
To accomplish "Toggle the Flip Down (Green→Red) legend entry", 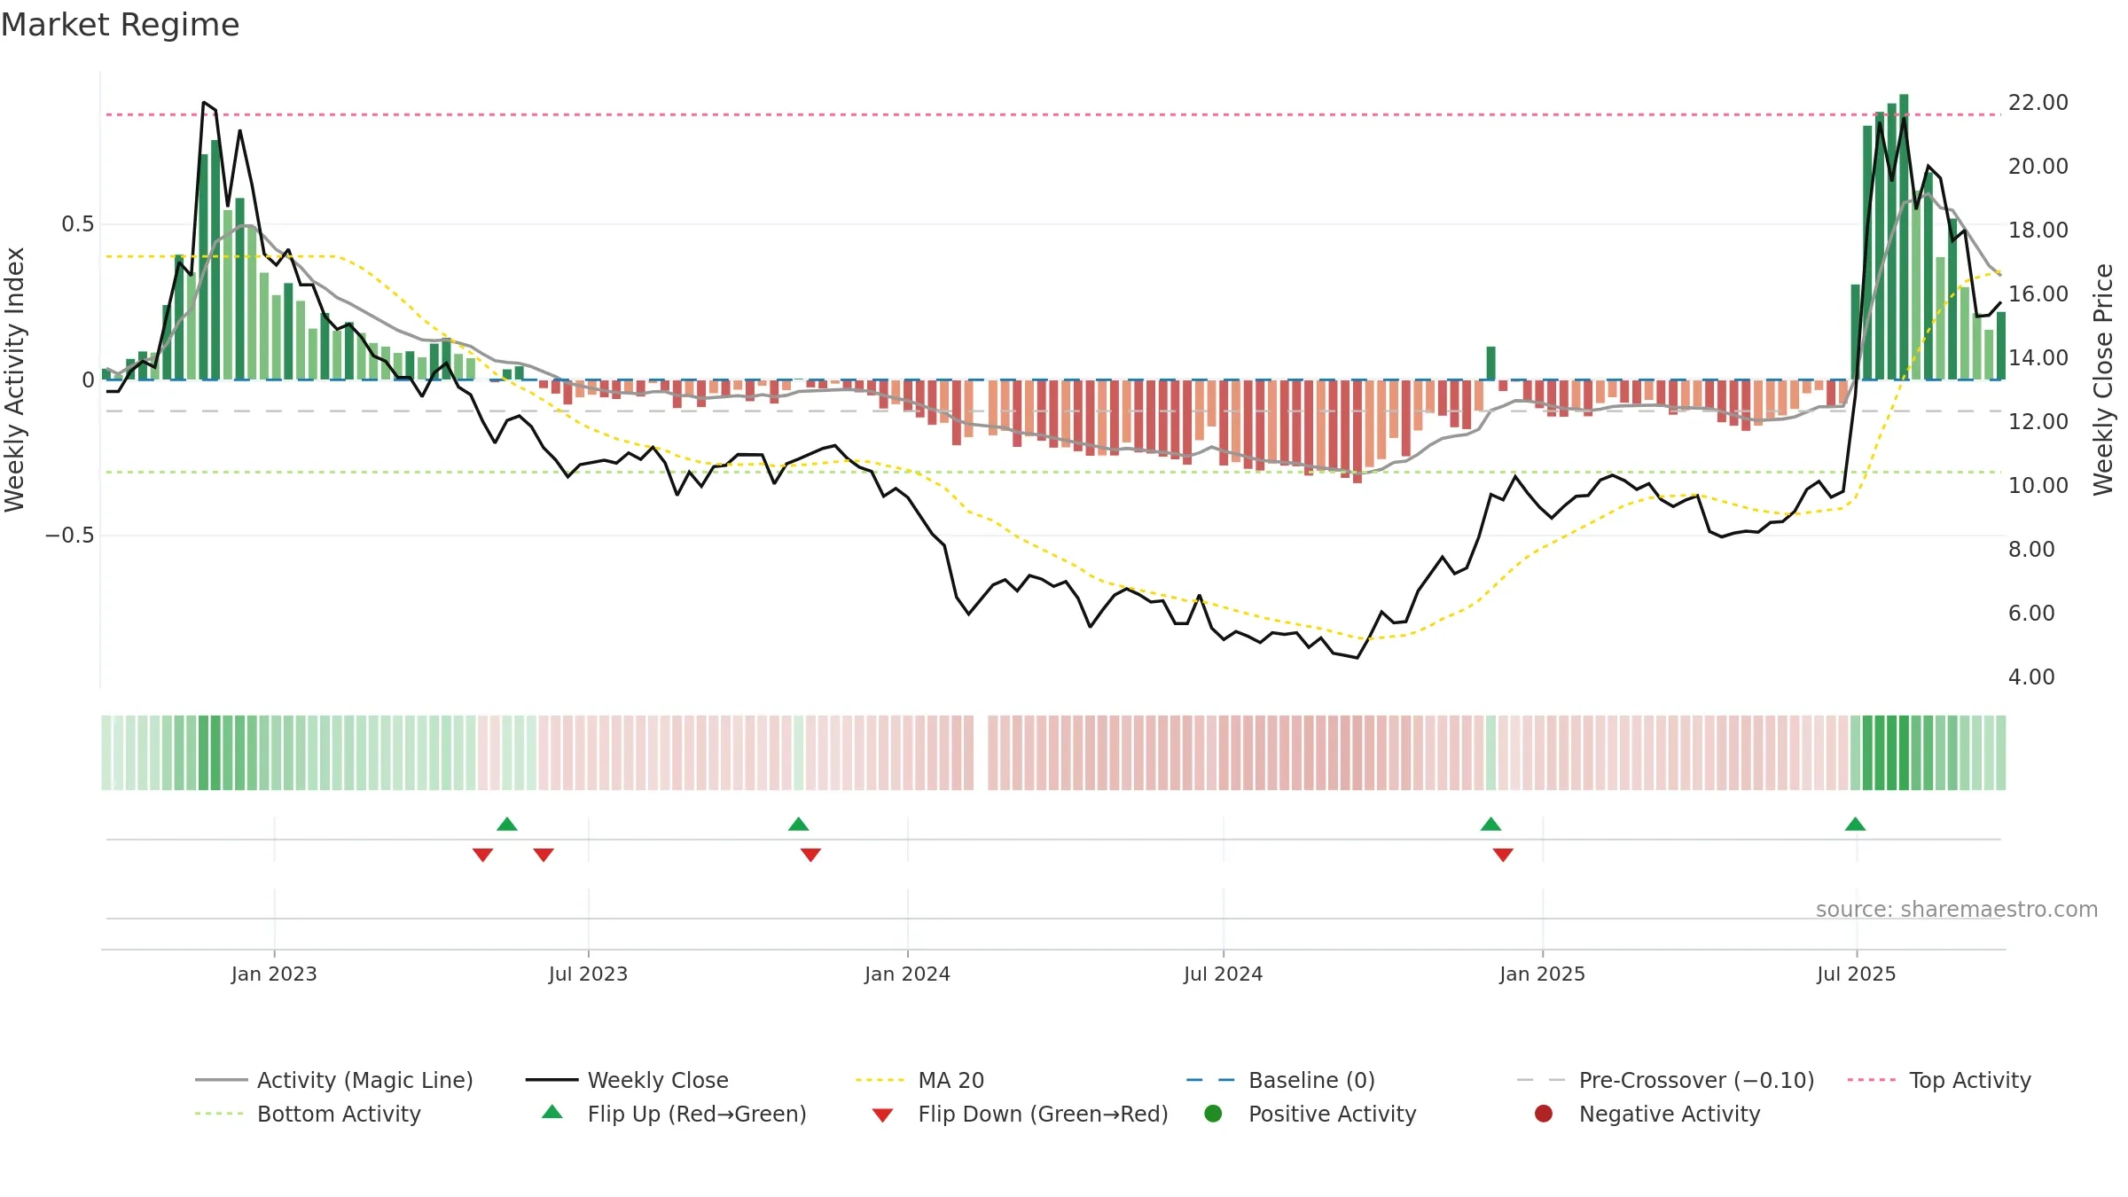I will click(x=1020, y=1114).
